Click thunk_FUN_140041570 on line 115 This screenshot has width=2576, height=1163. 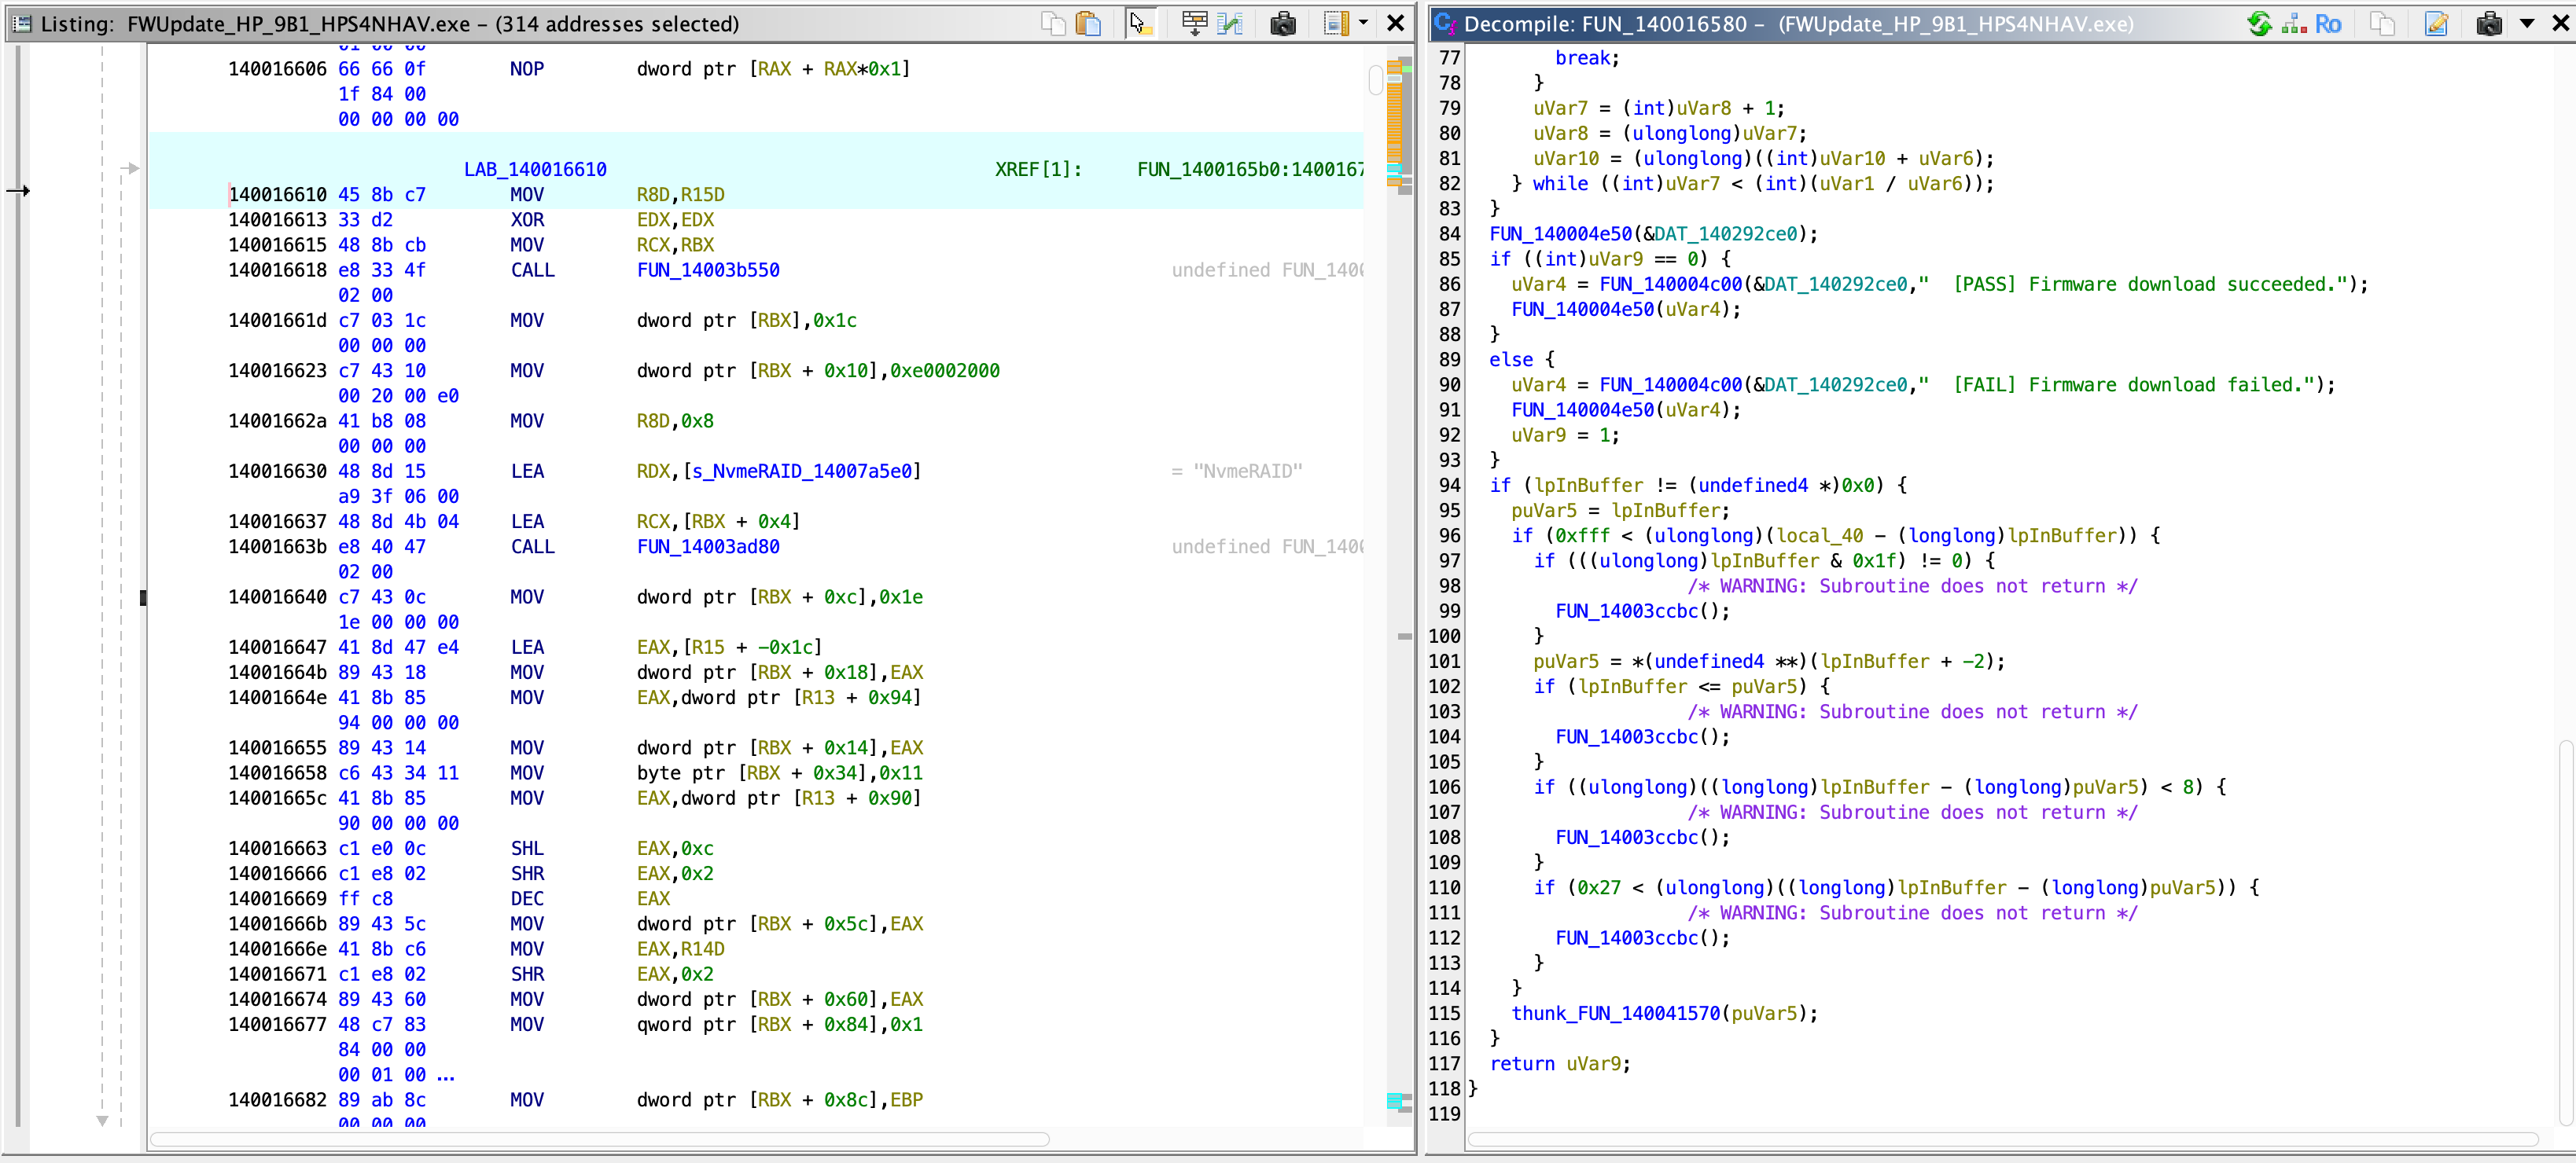click(1615, 1013)
